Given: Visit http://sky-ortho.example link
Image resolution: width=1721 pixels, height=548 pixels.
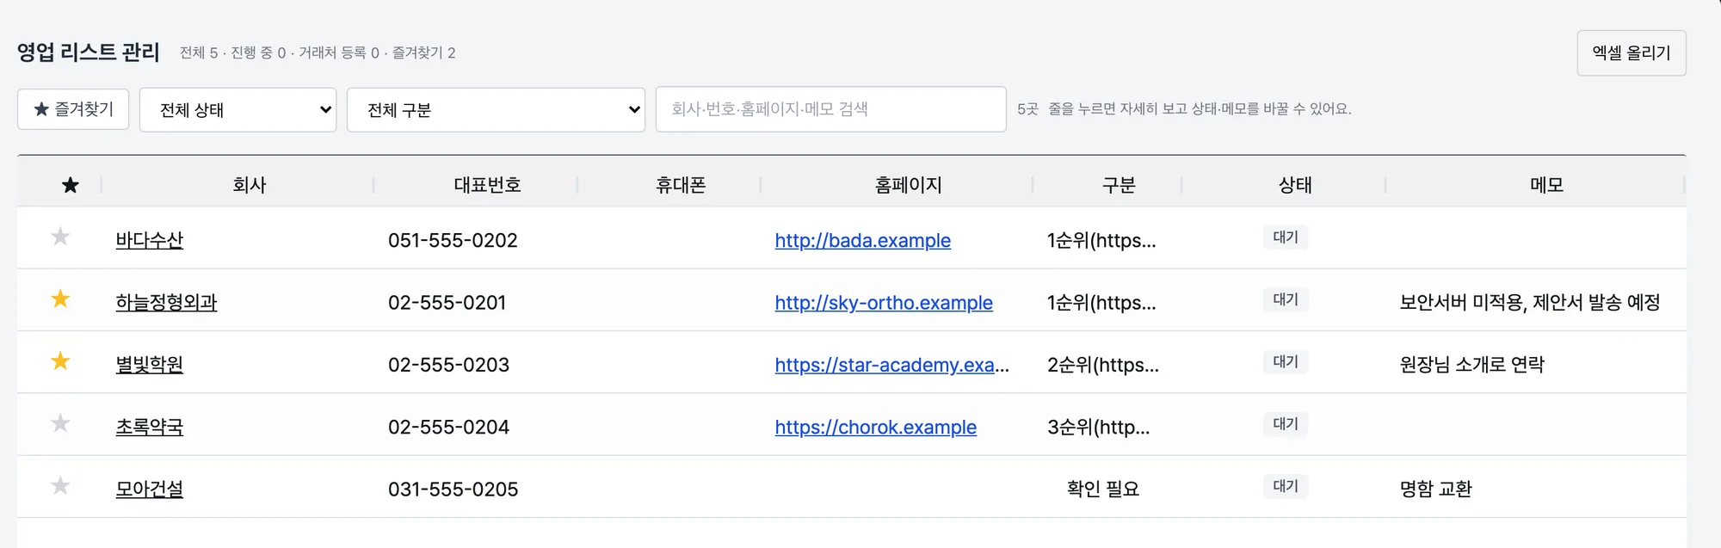Looking at the screenshot, I should click(x=884, y=302).
